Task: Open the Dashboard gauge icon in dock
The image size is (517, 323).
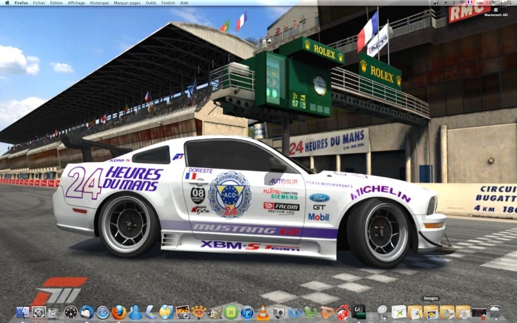Action: (70, 312)
